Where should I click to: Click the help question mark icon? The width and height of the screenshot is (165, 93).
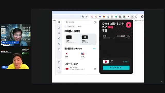pyautogui.click(x=95, y=22)
